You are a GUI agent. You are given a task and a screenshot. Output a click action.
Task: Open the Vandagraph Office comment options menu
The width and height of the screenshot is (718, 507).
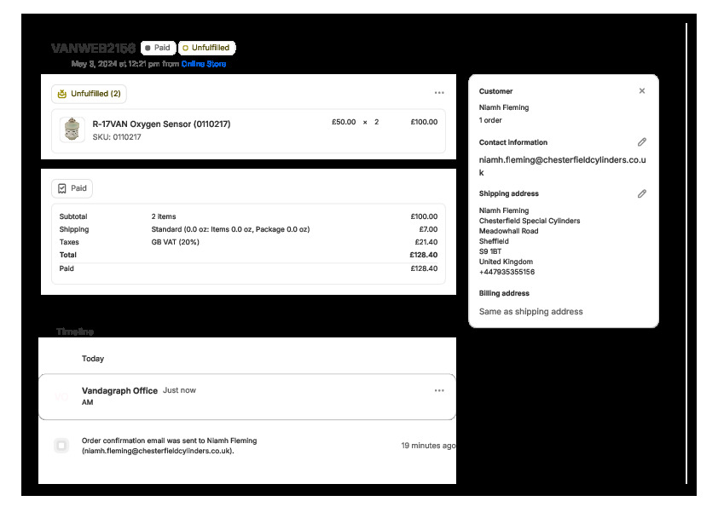439,390
